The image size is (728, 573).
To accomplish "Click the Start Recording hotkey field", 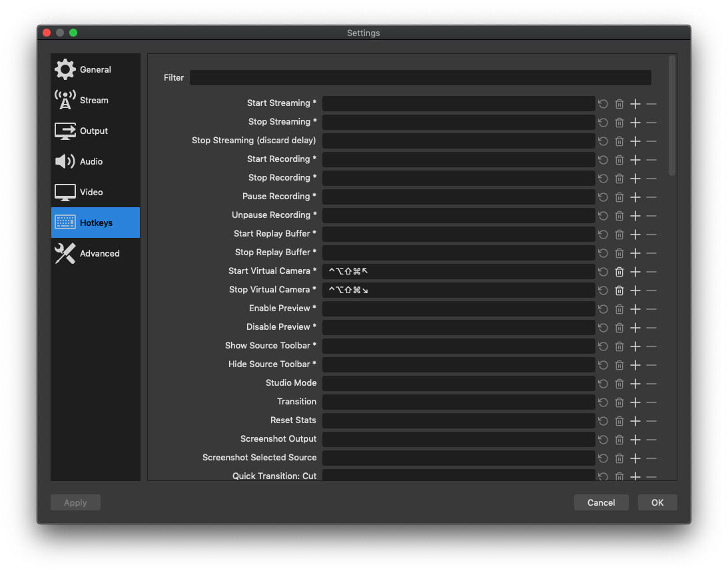I will (x=458, y=159).
